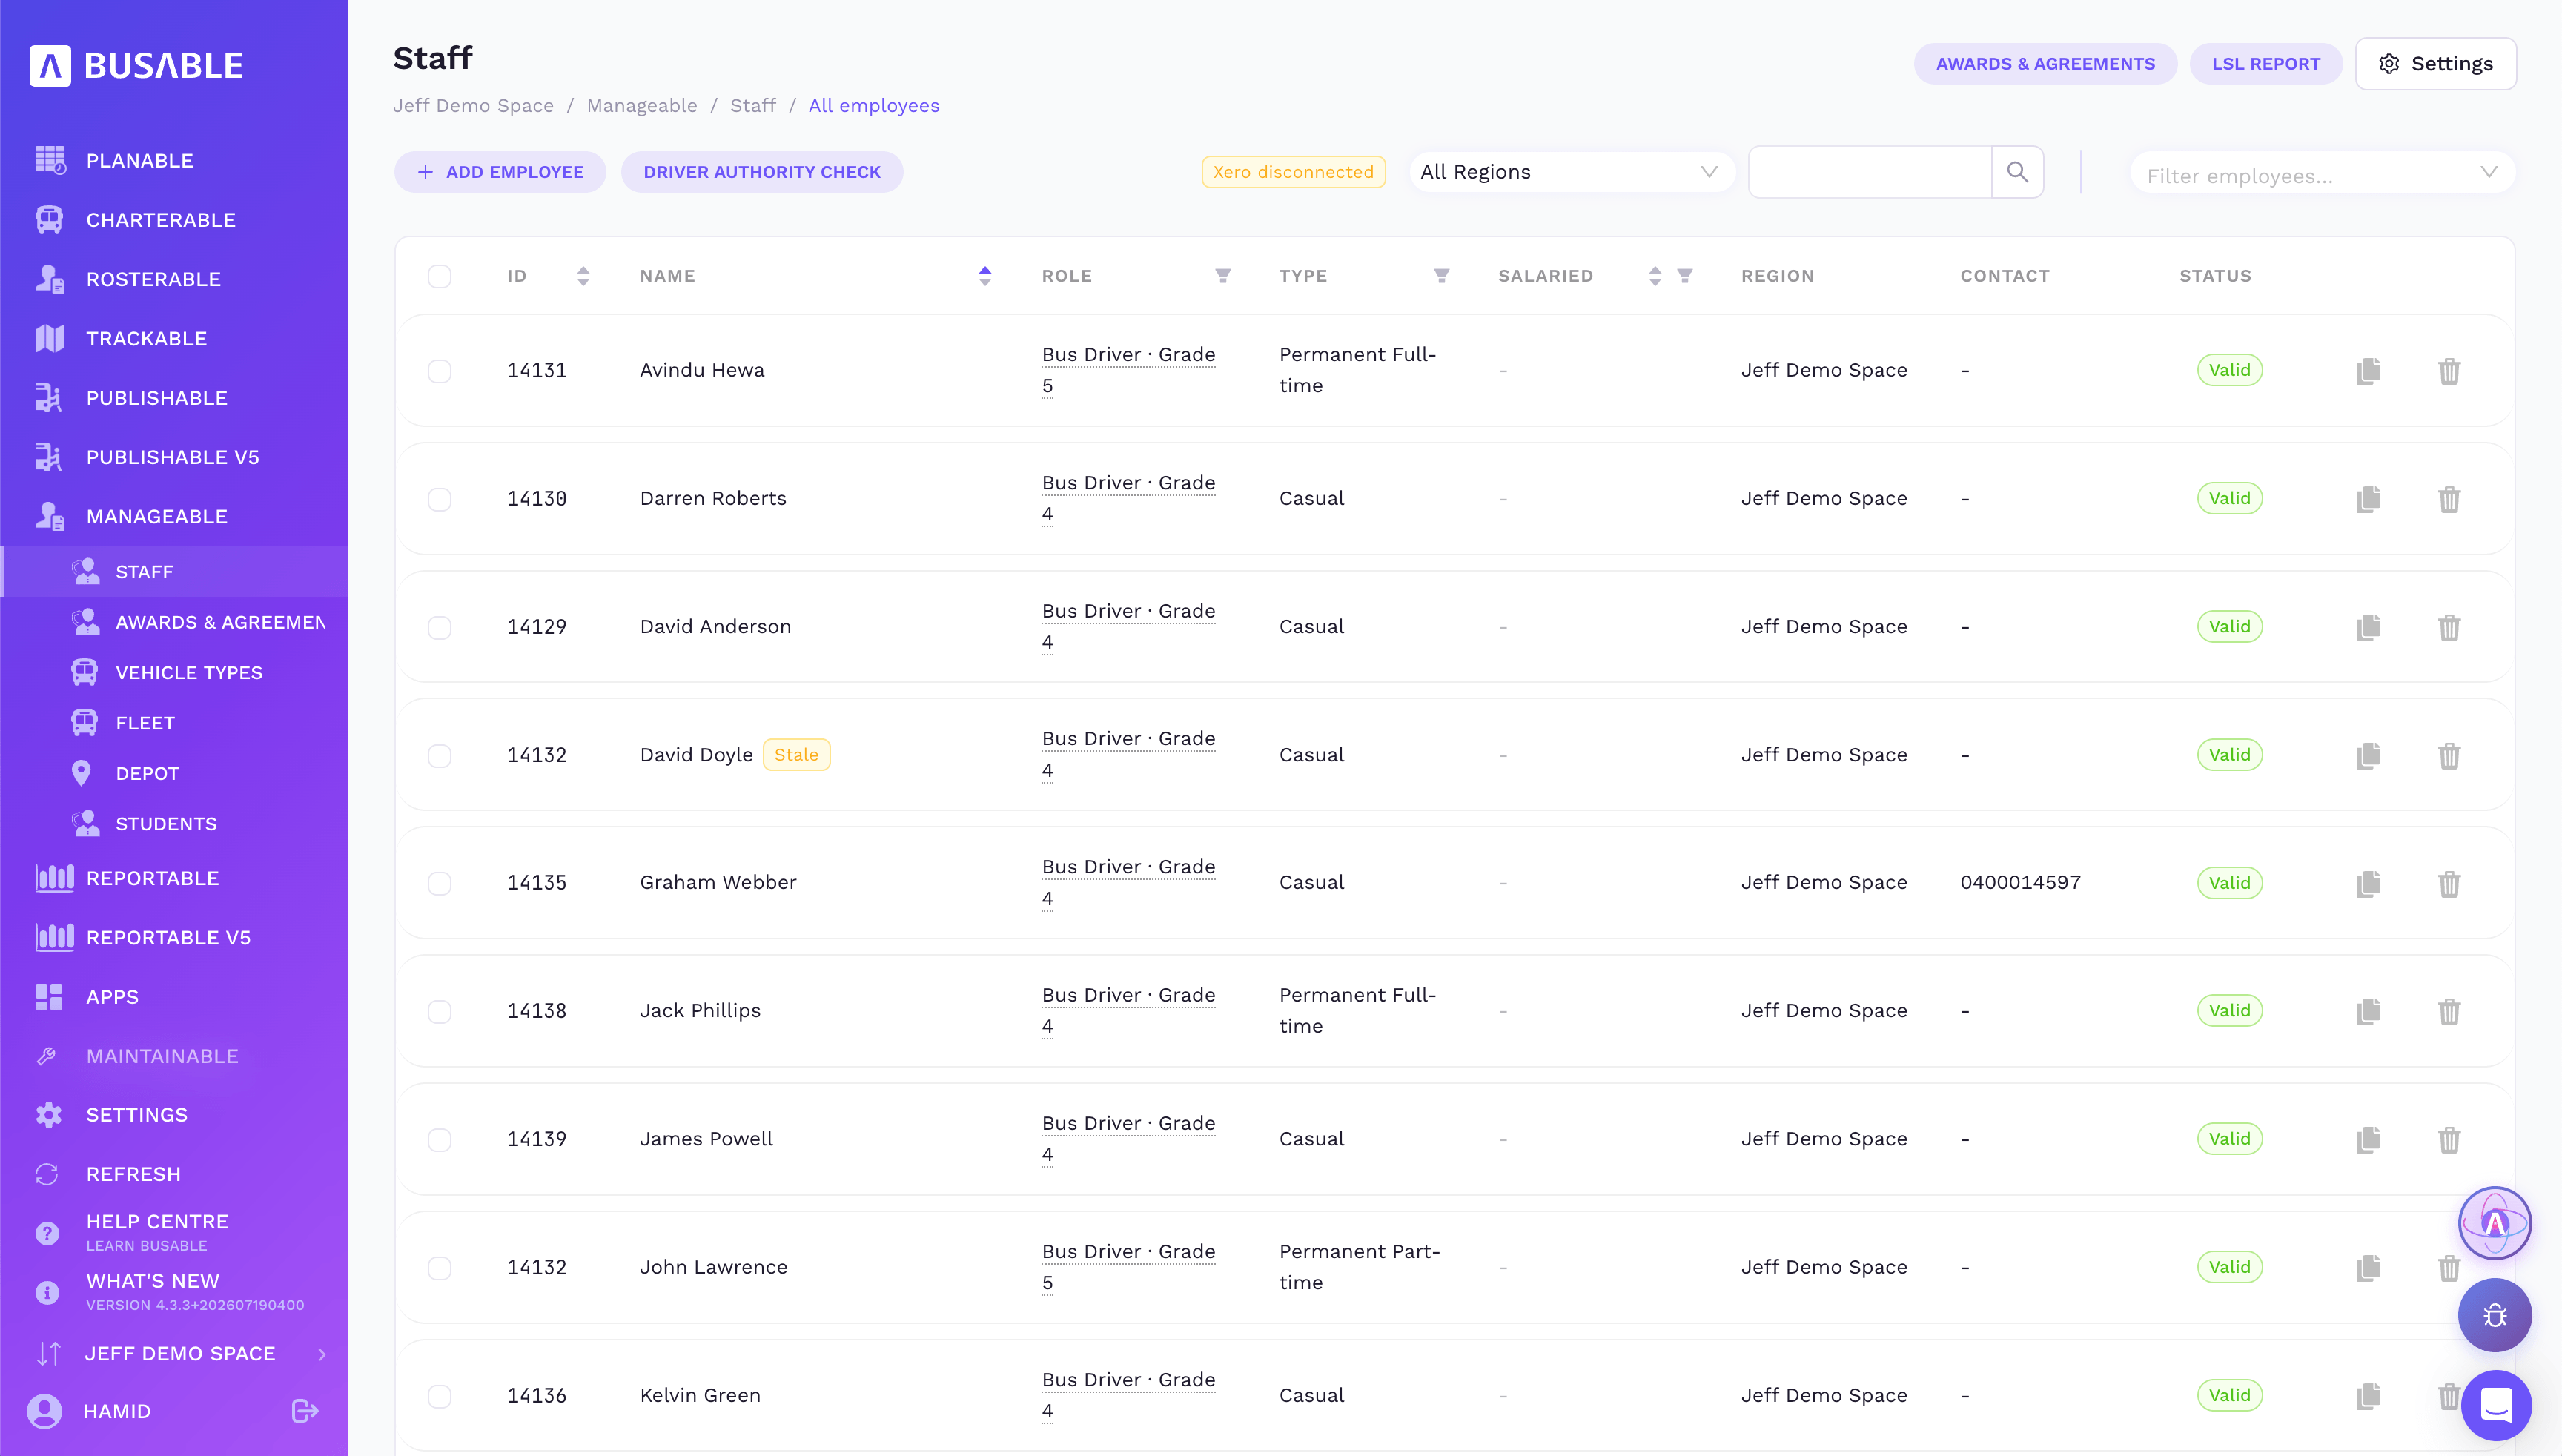Screen dimensions: 2562x1456
Task: Open the bug report floating button
Action: (2494, 1315)
